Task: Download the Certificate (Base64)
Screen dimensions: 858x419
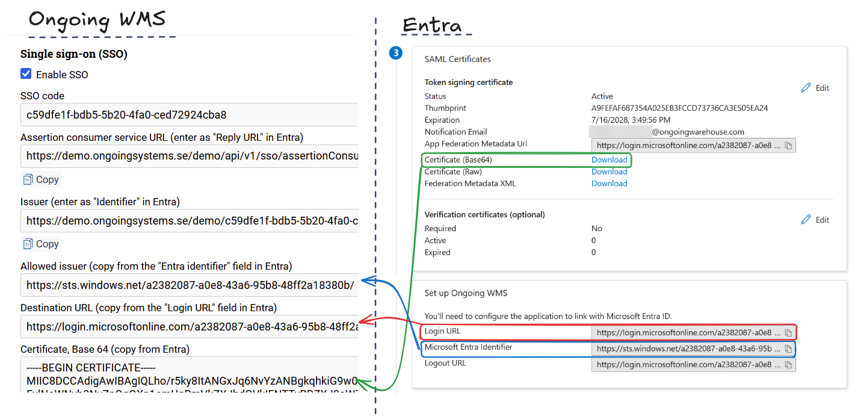Action: click(x=609, y=160)
